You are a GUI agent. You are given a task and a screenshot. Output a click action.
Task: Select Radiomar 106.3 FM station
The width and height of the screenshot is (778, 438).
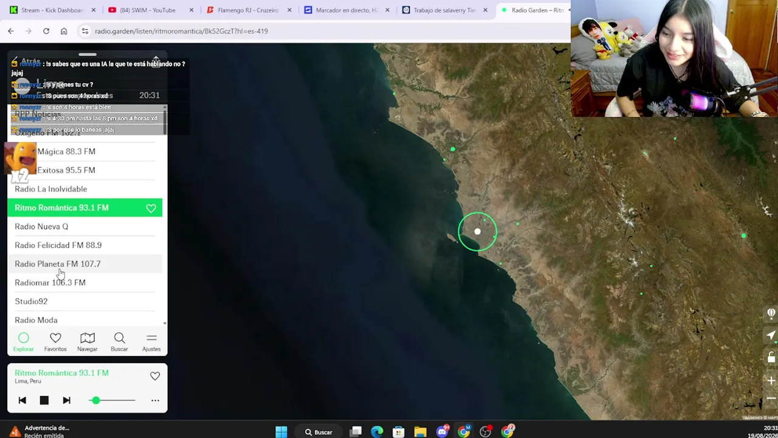point(85,283)
